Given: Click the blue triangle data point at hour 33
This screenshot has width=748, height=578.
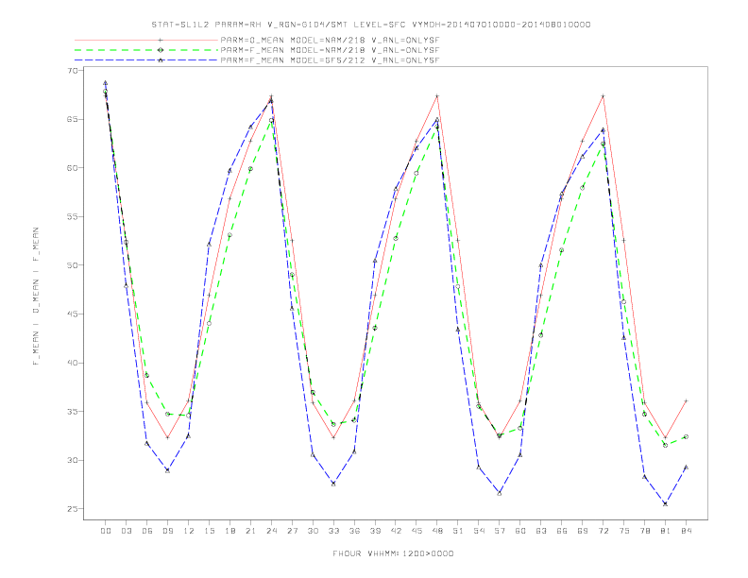Looking at the screenshot, I should (333, 484).
